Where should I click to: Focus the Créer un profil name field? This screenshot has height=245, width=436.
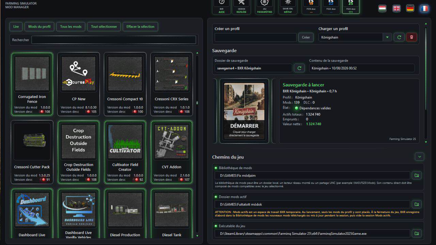coord(256,37)
